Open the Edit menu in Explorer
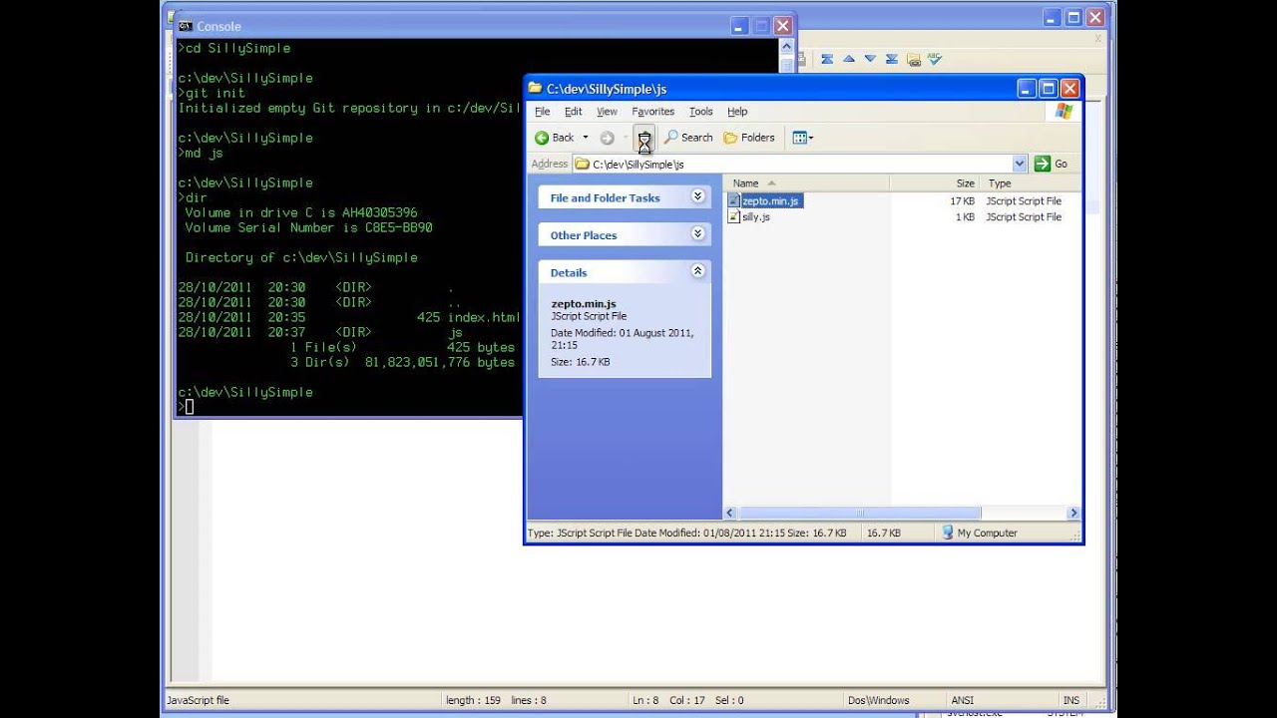The image size is (1277, 718). (x=573, y=112)
